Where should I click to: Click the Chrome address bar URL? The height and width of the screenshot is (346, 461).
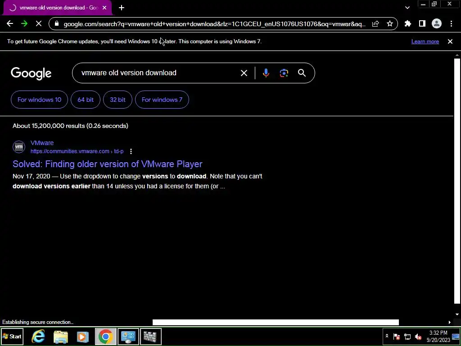pos(215,24)
